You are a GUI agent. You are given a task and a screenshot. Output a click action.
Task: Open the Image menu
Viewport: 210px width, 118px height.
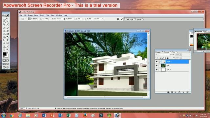click(30, 15)
